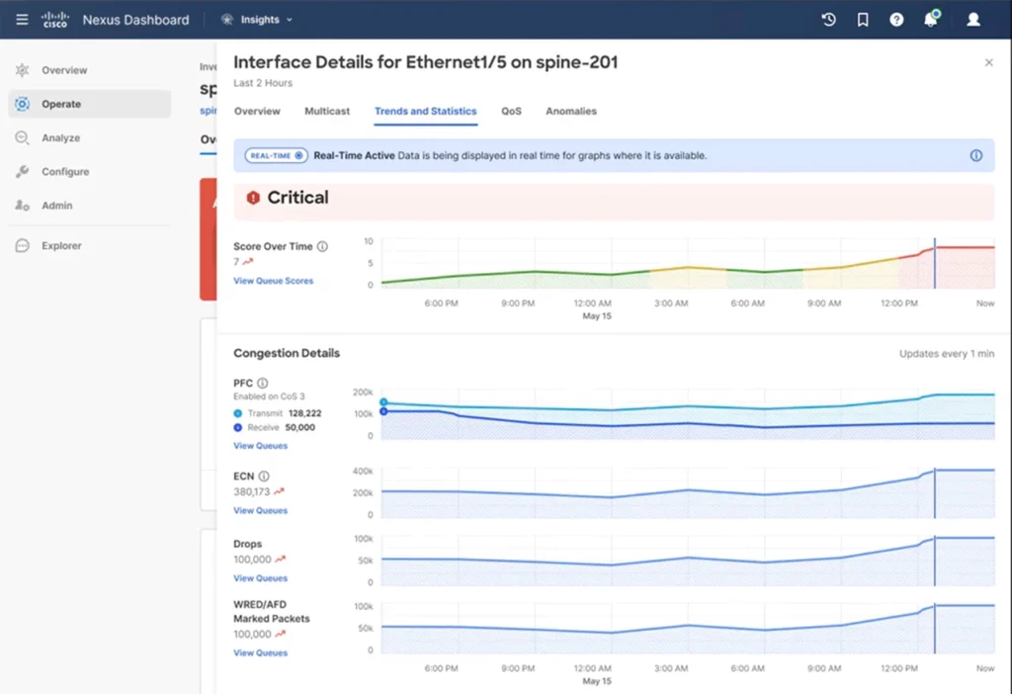Viewport: 1012px width, 694px height.
Task: Click the Score Over Time chart time marker
Action: coord(934,263)
